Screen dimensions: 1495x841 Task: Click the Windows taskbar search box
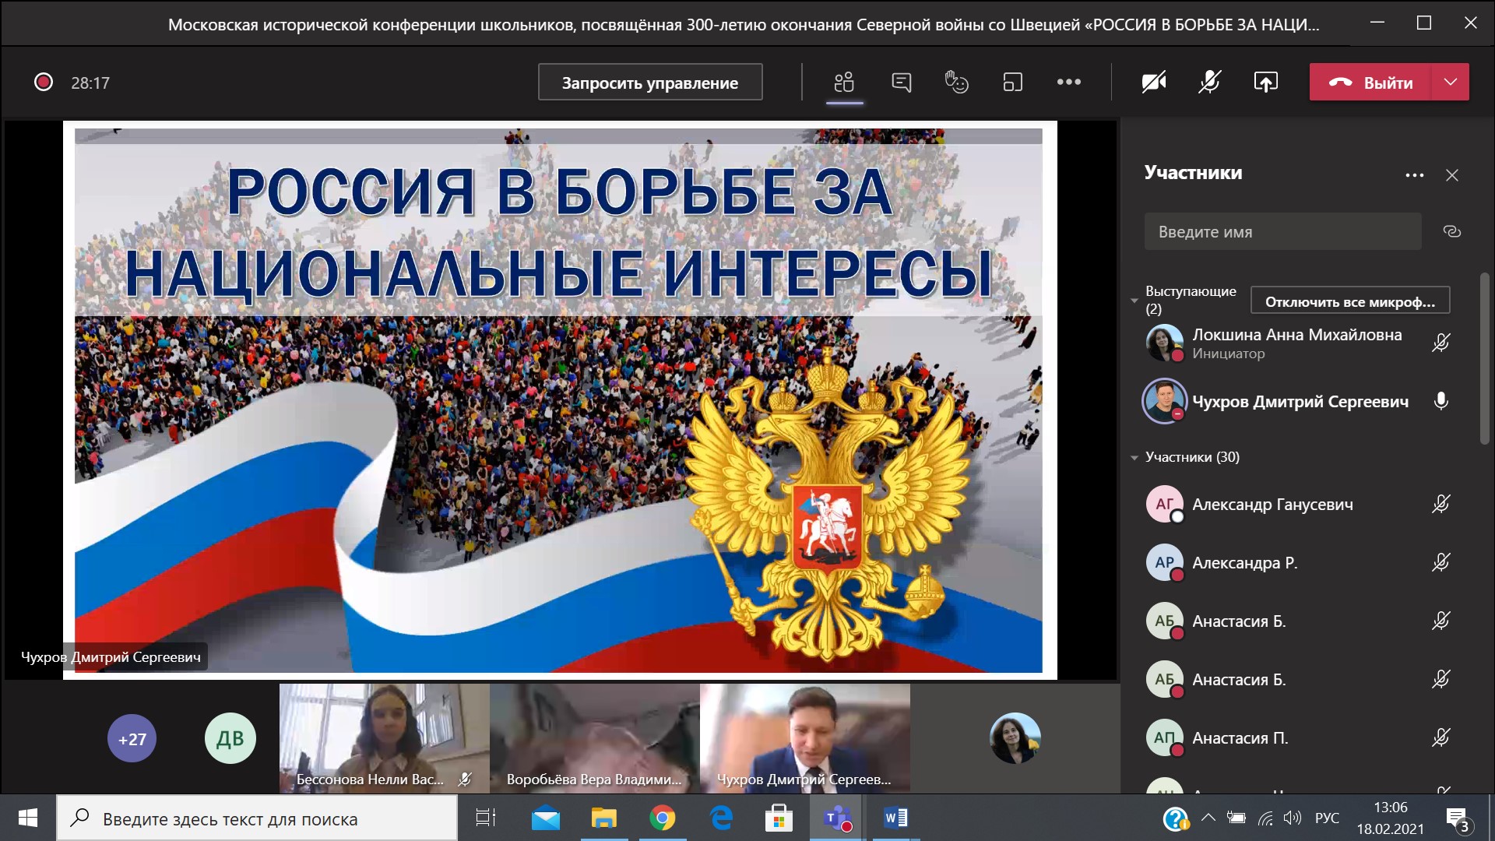pyautogui.click(x=257, y=818)
